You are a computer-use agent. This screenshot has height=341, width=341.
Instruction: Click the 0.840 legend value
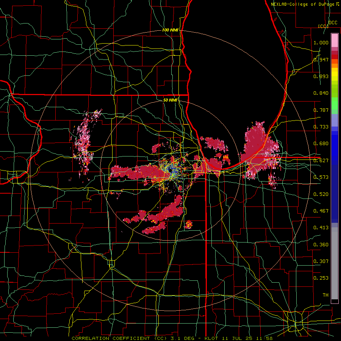[321, 93]
